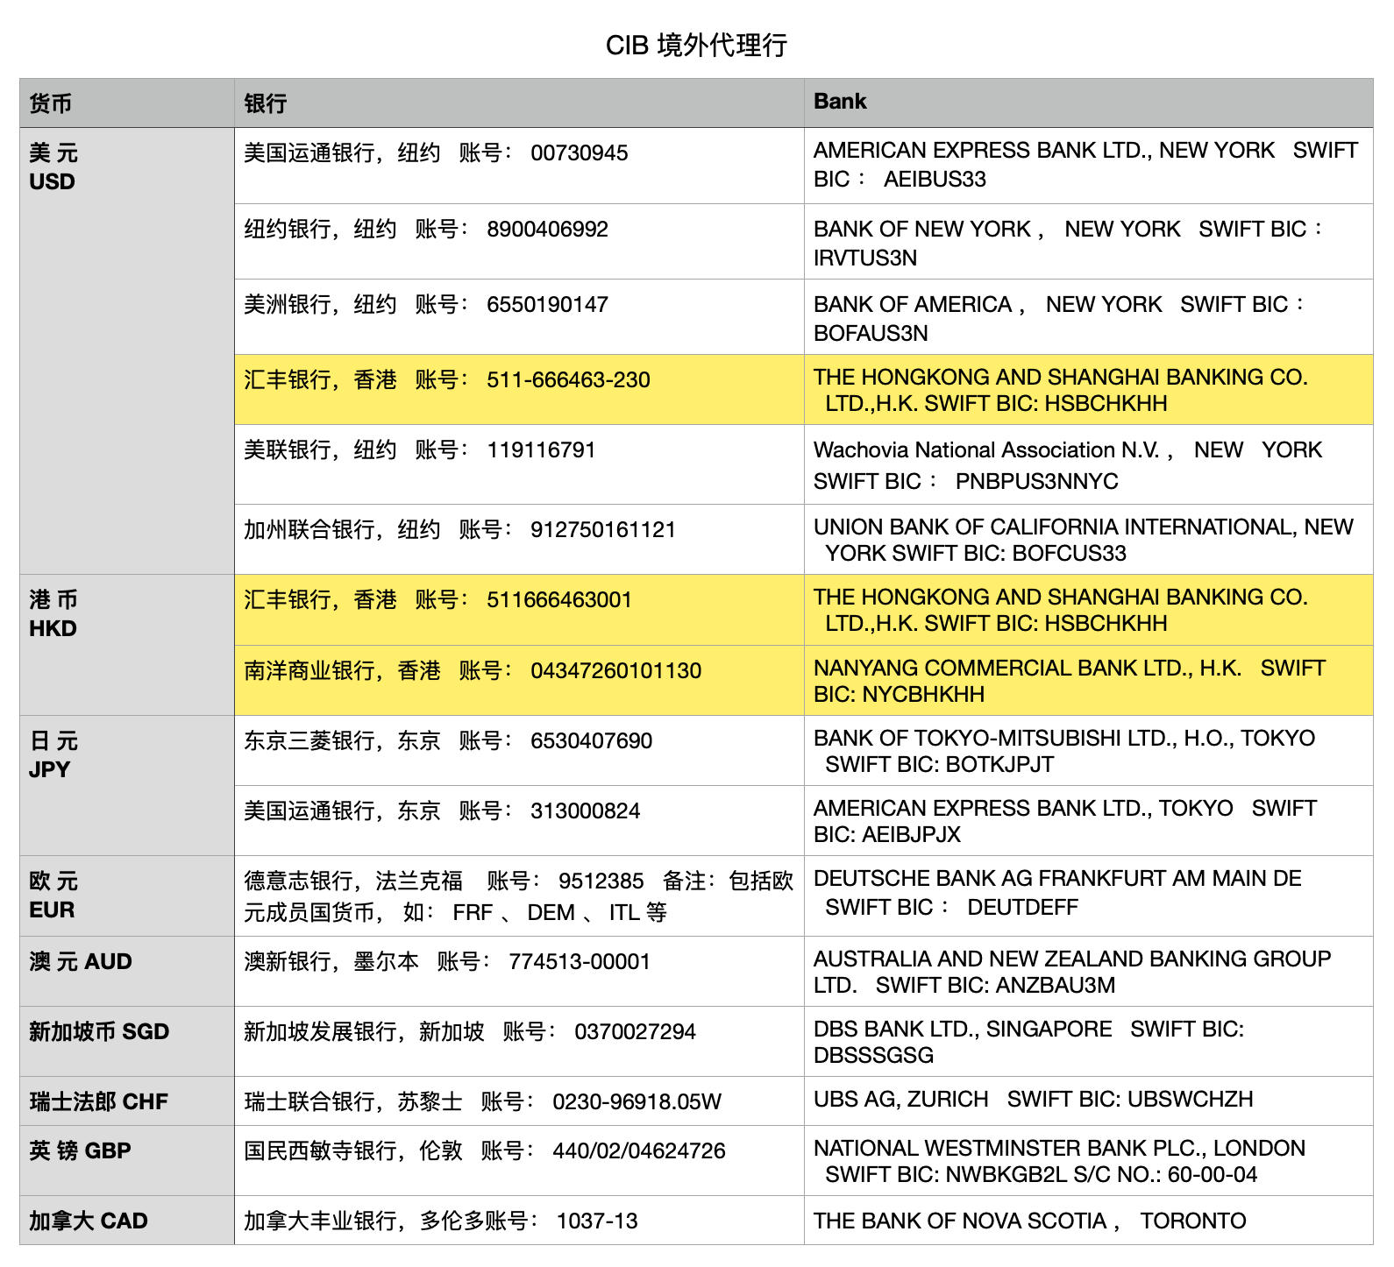Select the 瑞士法郎 CHF currency cell

click(x=127, y=1101)
